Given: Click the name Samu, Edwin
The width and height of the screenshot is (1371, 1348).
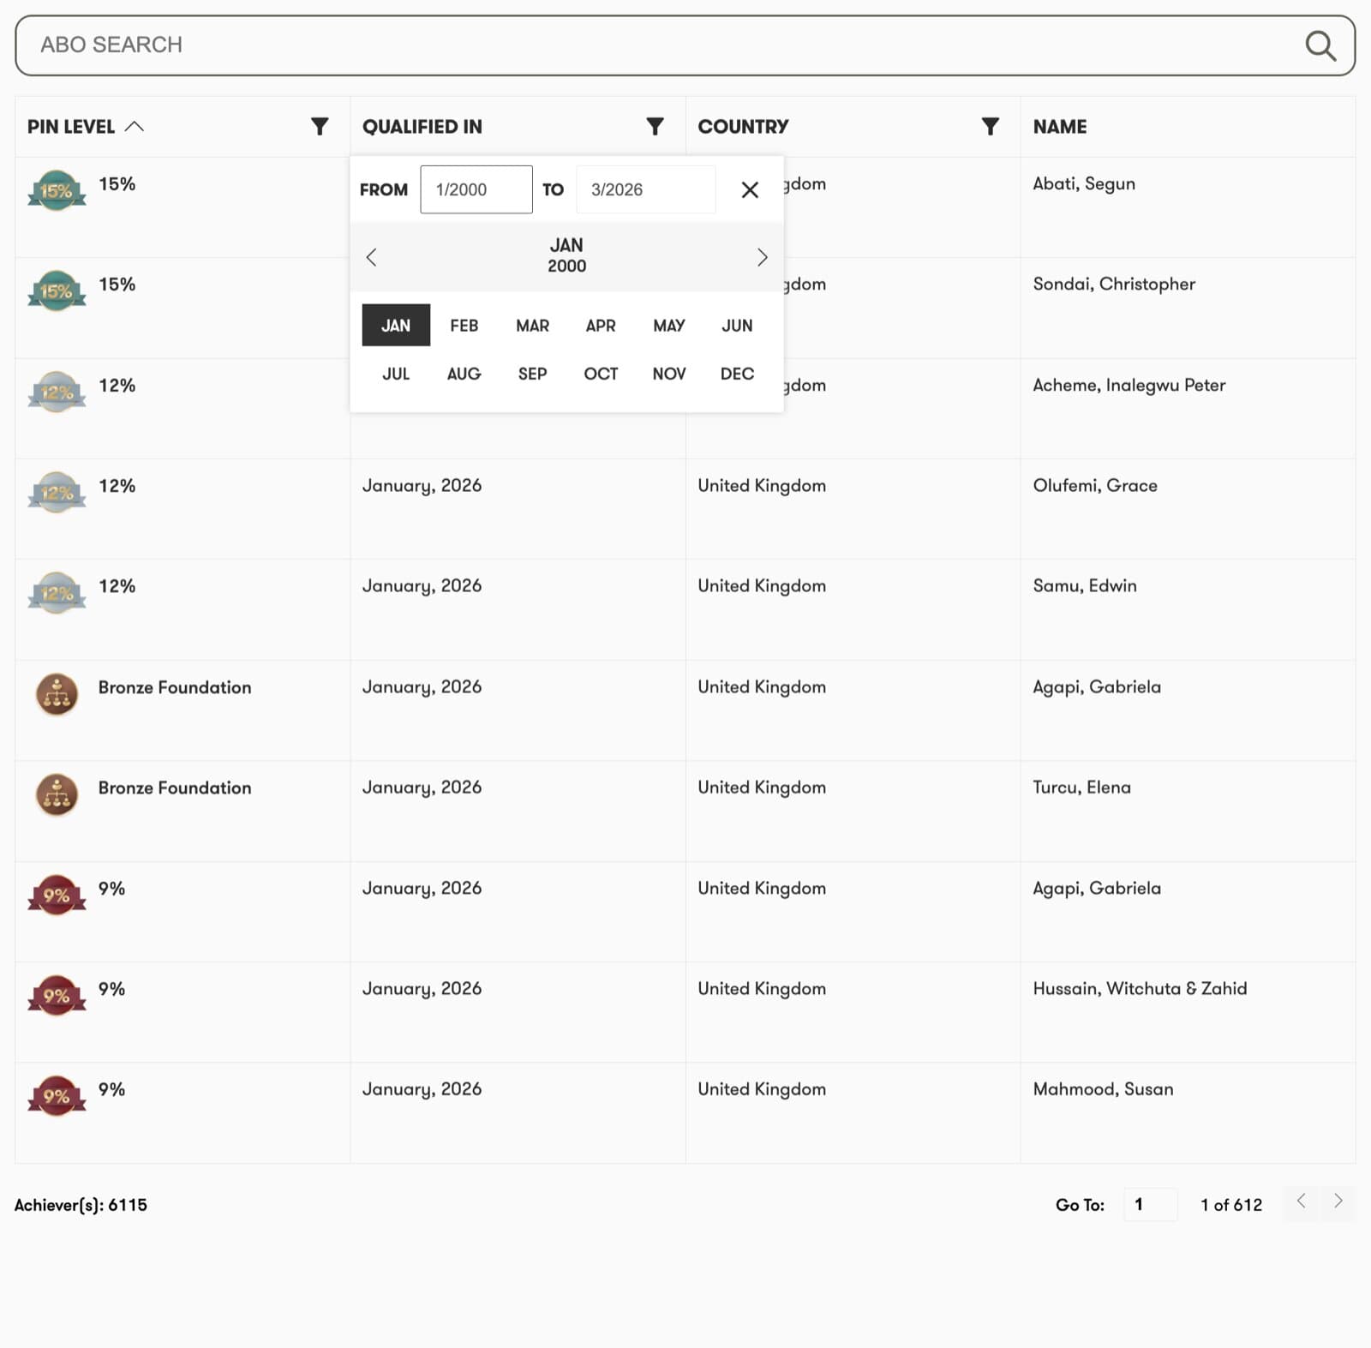Looking at the screenshot, I should pyautogui.click(x=1085, y=586).
